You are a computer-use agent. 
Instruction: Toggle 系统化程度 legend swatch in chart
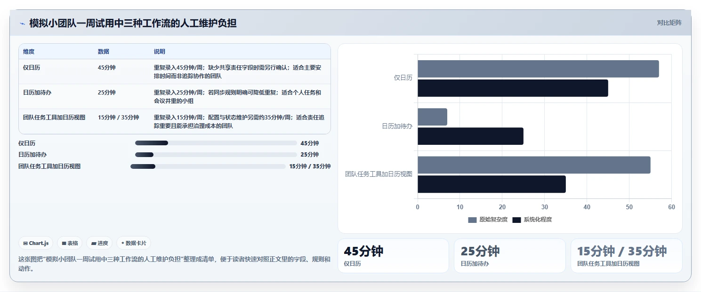pyautogui.click(x=516, y=220)
